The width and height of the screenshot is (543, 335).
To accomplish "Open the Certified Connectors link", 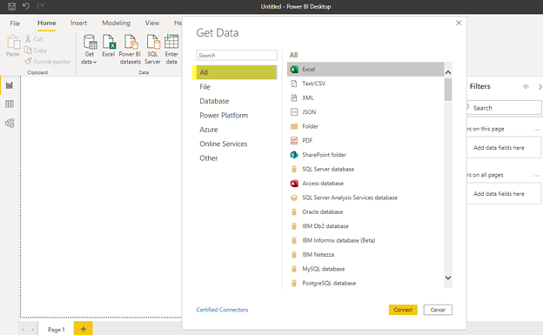I will click(222, 310).
